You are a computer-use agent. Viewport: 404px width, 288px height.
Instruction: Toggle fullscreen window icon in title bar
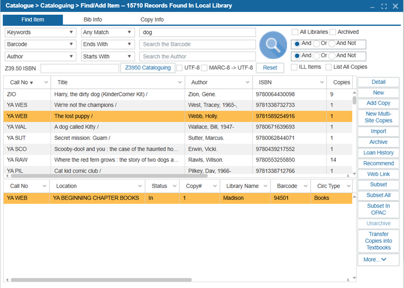point(384,6)
